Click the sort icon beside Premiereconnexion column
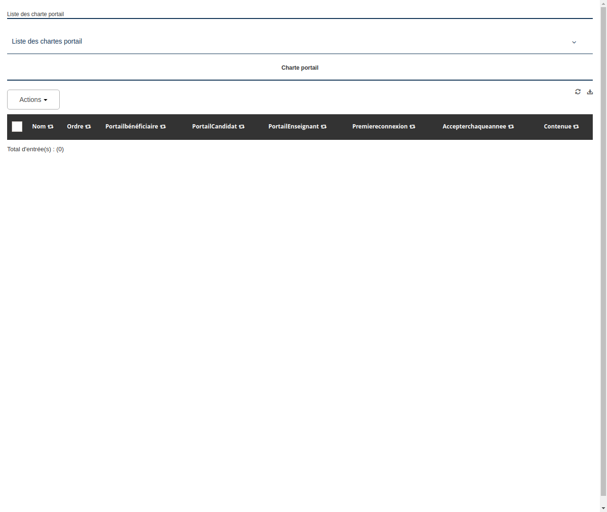Image resolution: width=607 pixels, height=512 pixels. coord(413,127)
